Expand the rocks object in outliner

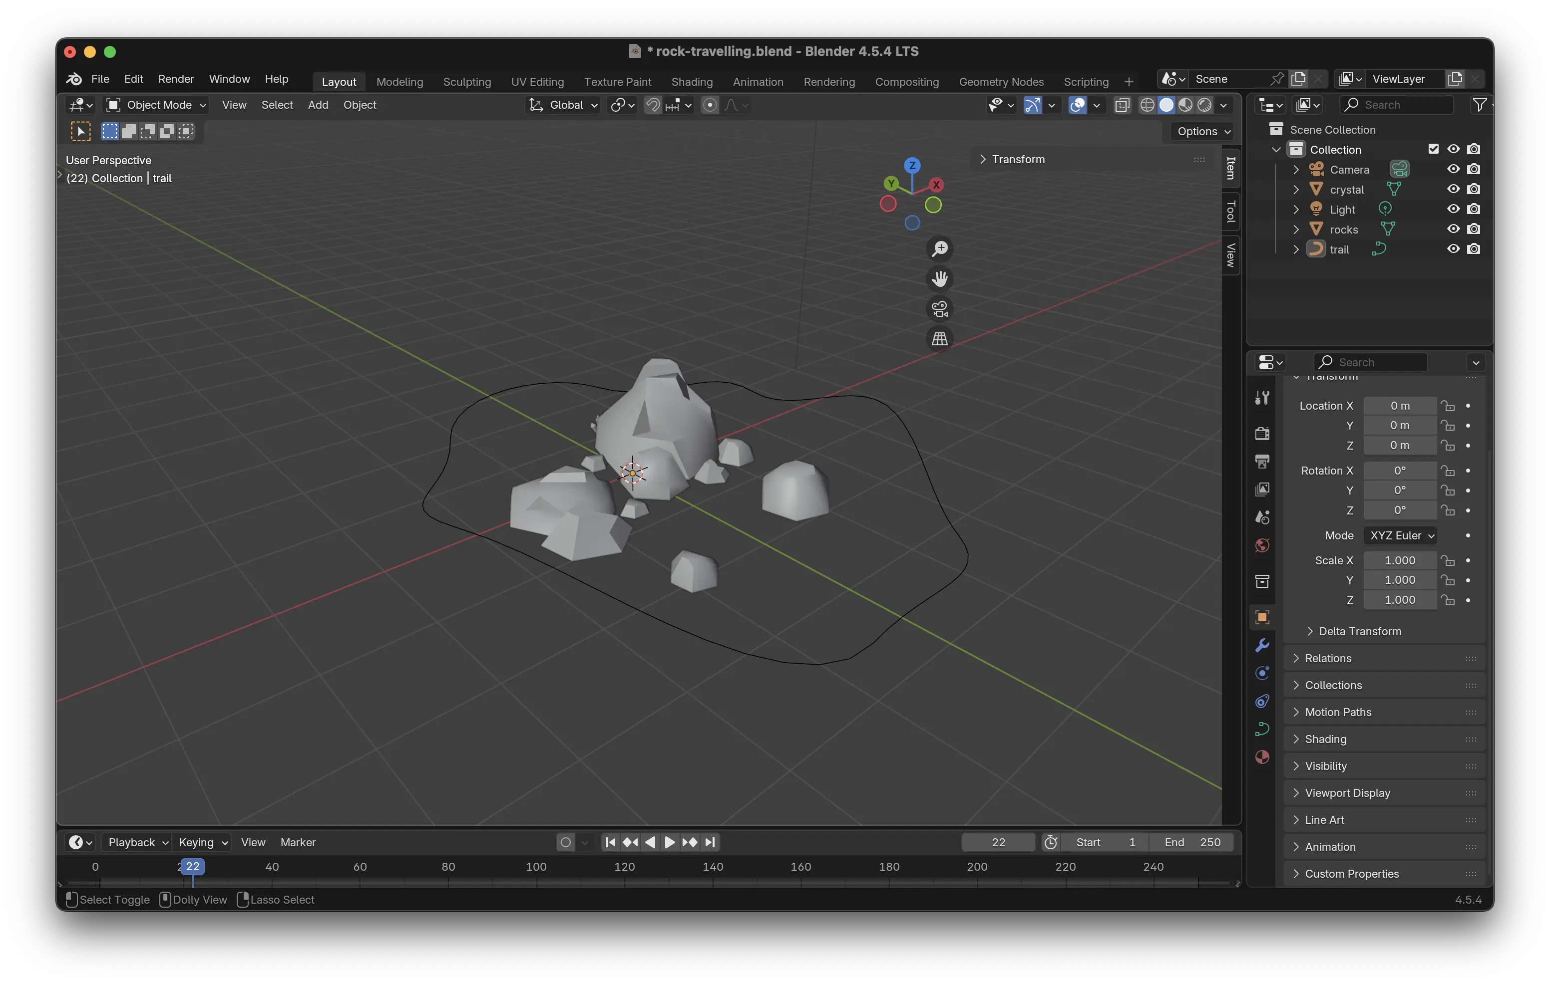1296,229
